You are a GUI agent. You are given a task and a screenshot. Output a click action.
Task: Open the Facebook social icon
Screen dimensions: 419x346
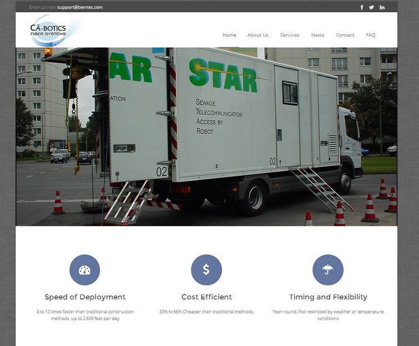(x=362, y=7)
